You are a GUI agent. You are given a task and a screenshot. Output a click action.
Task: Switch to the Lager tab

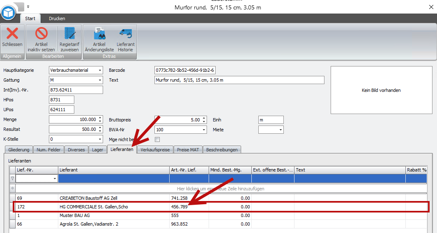97,150
